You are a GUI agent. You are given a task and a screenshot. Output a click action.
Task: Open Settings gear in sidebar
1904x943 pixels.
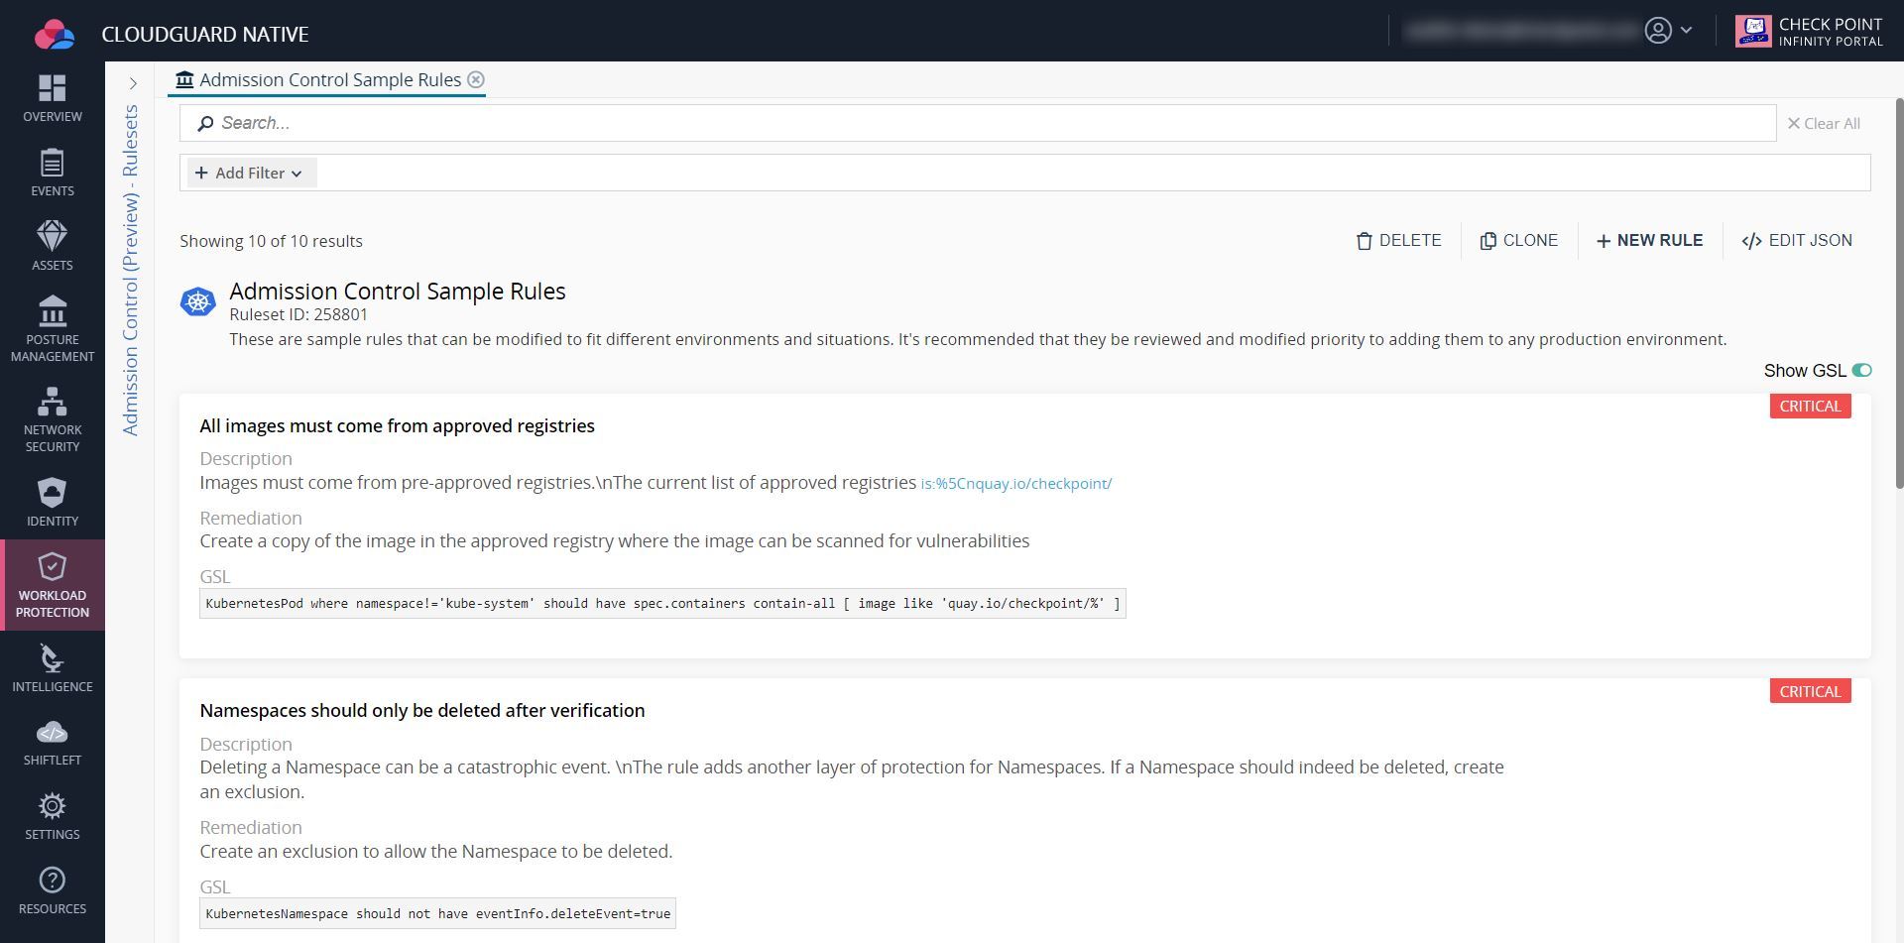[x=53, y=816]
